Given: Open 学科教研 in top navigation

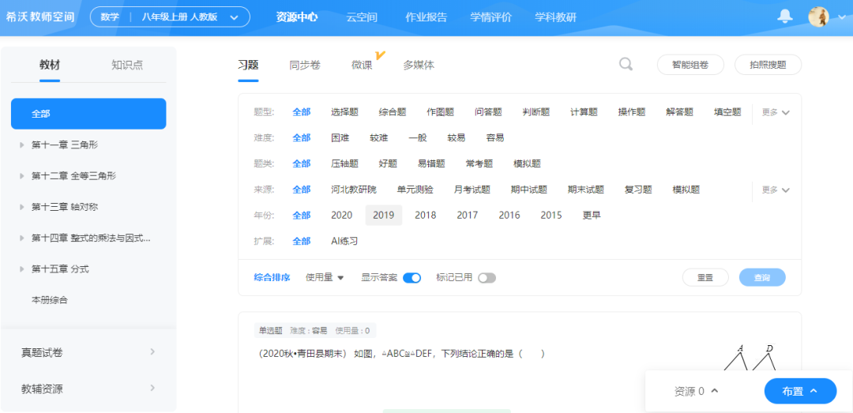Looking at the screenshot, I should pos(555,17).
